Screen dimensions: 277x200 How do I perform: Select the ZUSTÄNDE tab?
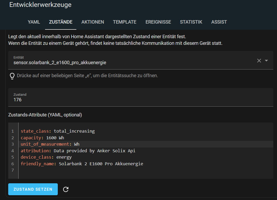pyautogui.click(x=61, y=22)
